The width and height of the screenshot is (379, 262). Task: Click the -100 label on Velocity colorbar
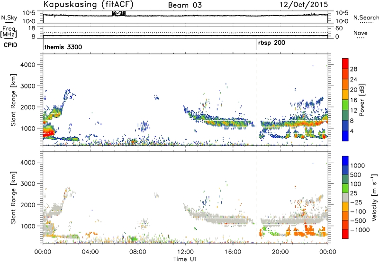point(358,211)
